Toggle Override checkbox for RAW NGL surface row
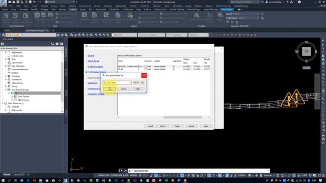The width and height of the screenshot is (326, 183). 146,67
